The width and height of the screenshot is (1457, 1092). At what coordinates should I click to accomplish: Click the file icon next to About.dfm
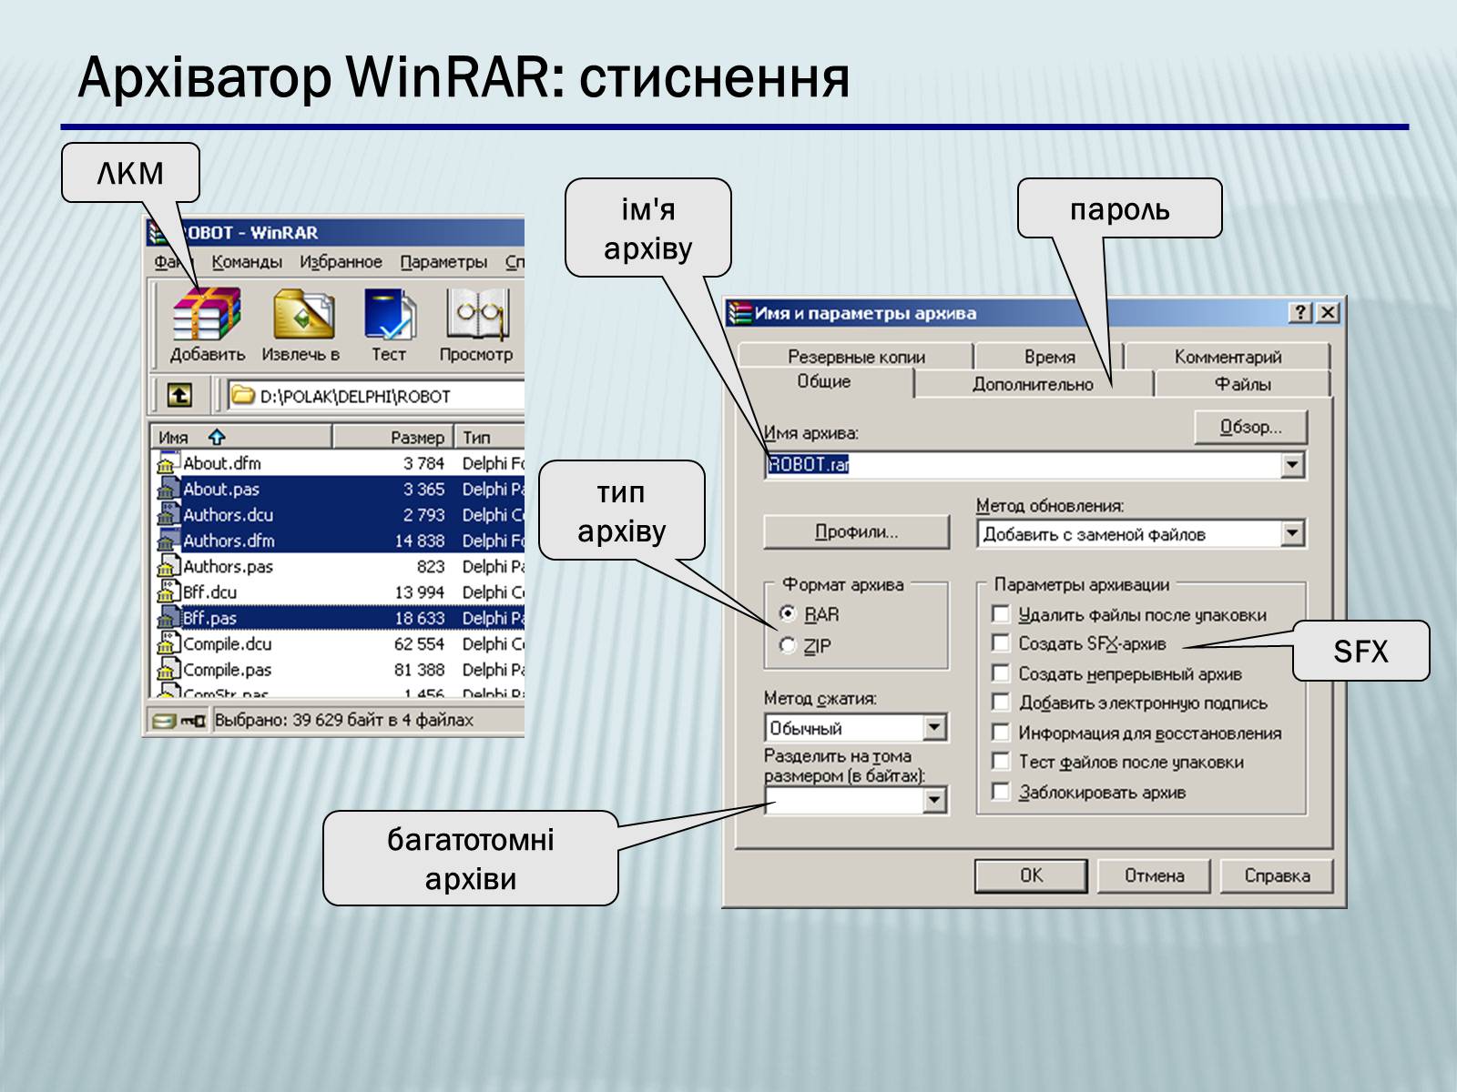click(167, 463)
